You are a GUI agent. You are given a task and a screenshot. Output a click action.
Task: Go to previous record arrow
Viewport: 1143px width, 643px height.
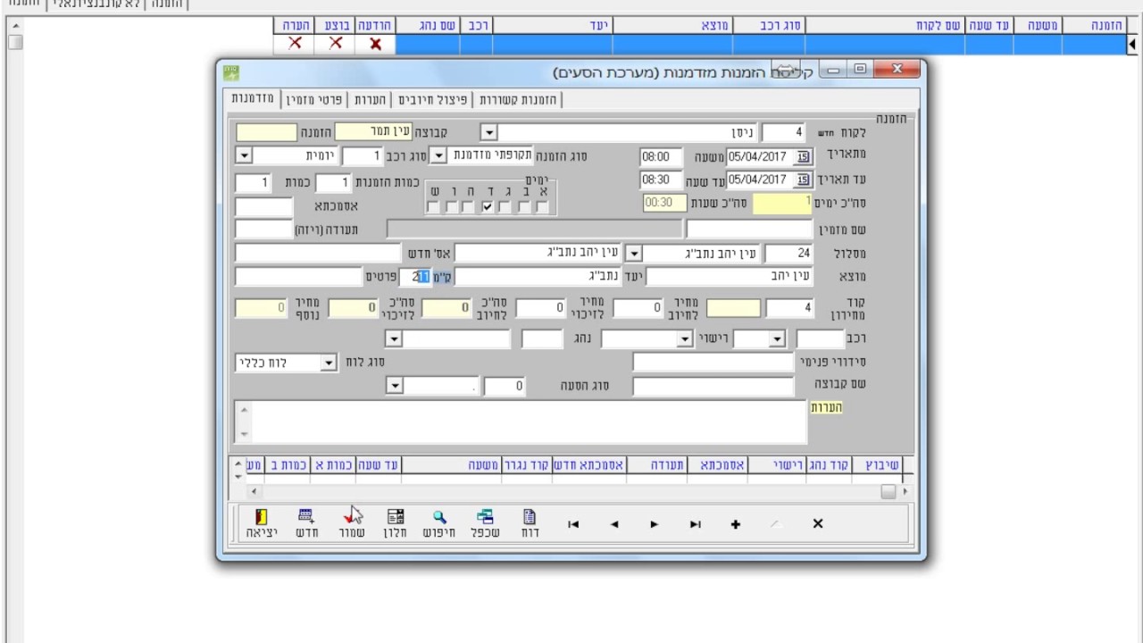tap(614, 524)
